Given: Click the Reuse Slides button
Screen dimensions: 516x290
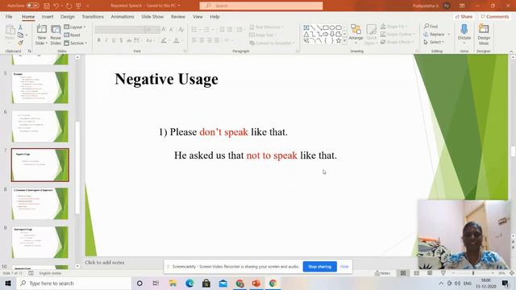Looking at the screenshot, I should click(56, 35).
